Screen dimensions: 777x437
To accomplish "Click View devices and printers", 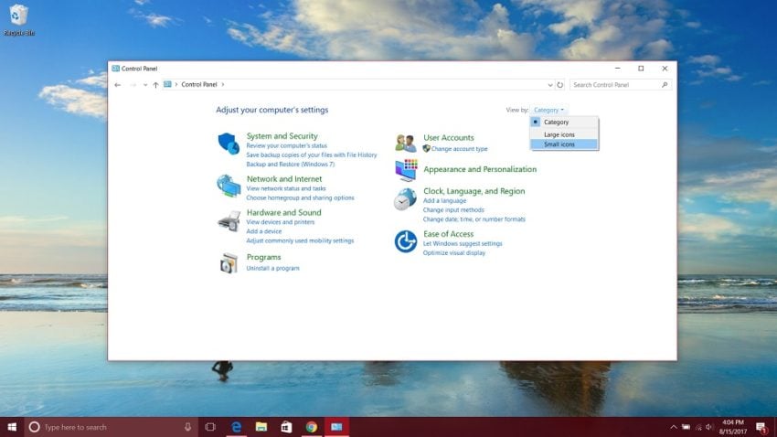I will click(x=281, y=222).
